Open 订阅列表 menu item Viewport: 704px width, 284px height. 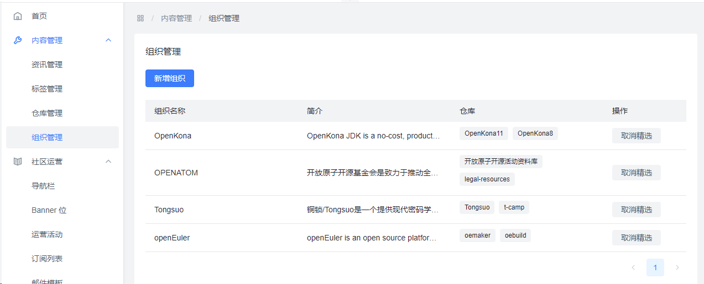(47, 259)
